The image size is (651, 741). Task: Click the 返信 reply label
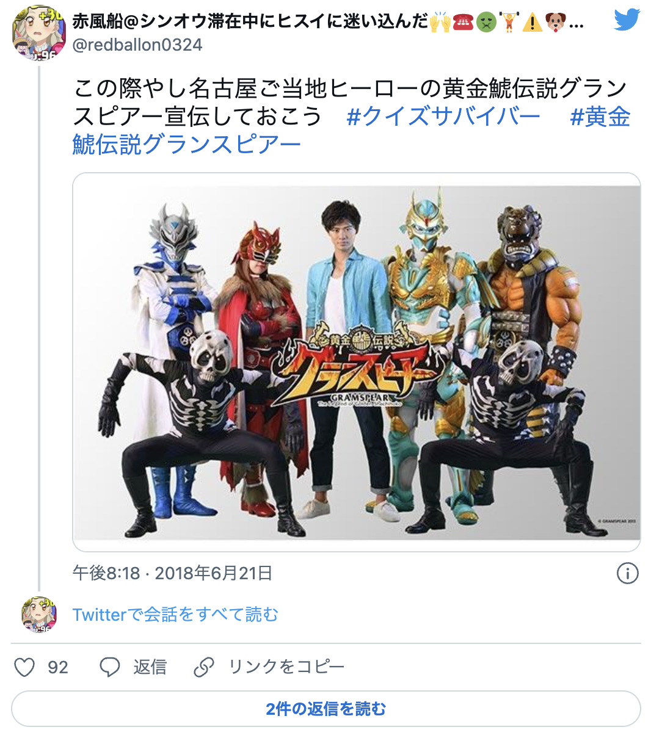[150, 667]
